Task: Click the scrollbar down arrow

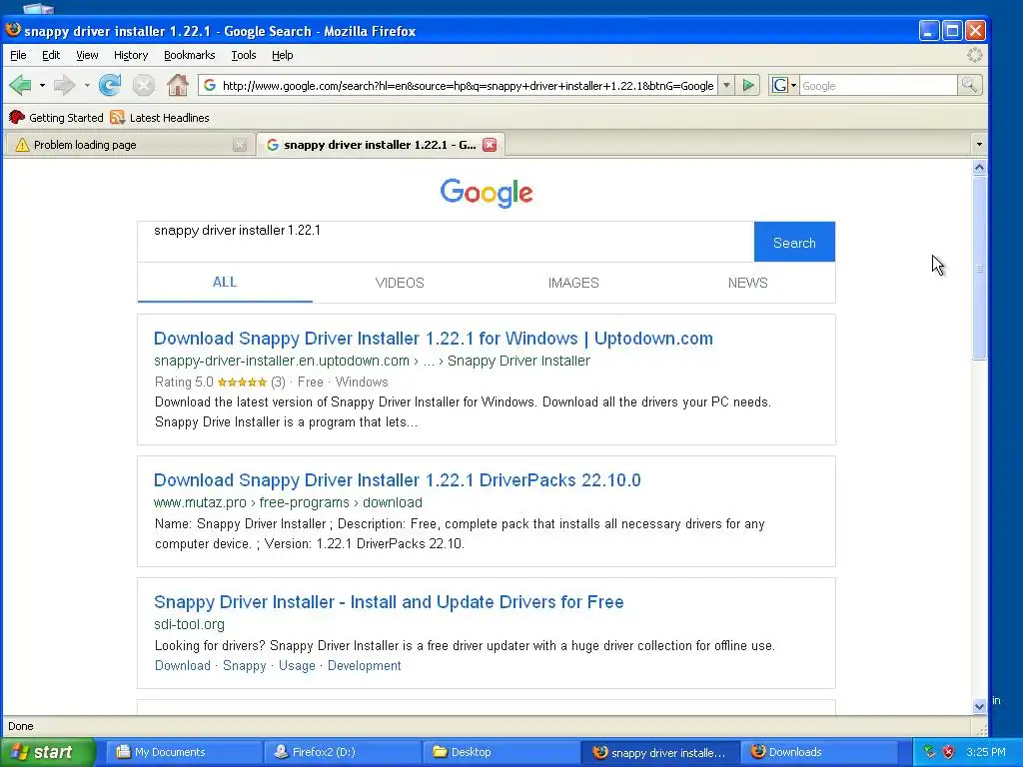Action: coord(979,706)
